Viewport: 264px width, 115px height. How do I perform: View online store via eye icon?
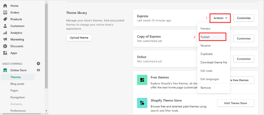tap(38, 70)
